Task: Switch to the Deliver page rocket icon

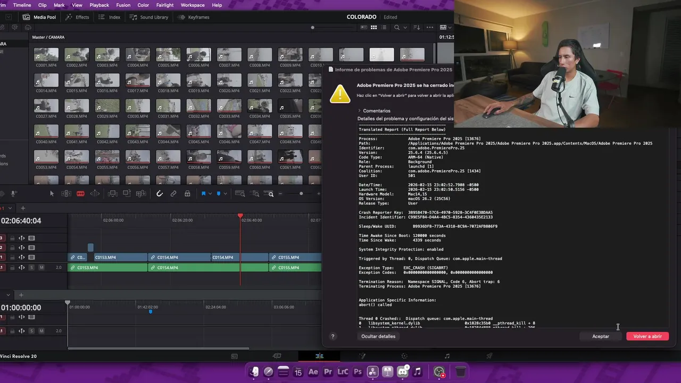Action: tap(489, 356)
